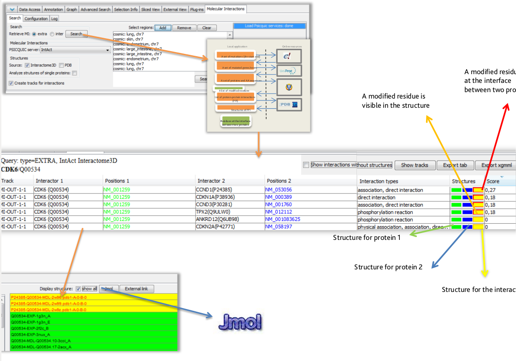Click the PSICQUIC psi logo in the diagram
Screen dimensions: 516x361
click(x=289, y=87)
